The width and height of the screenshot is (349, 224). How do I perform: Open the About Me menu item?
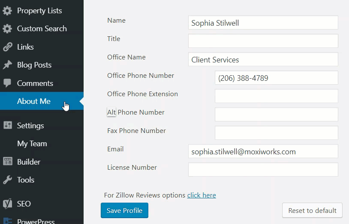(x=34, y=101)
